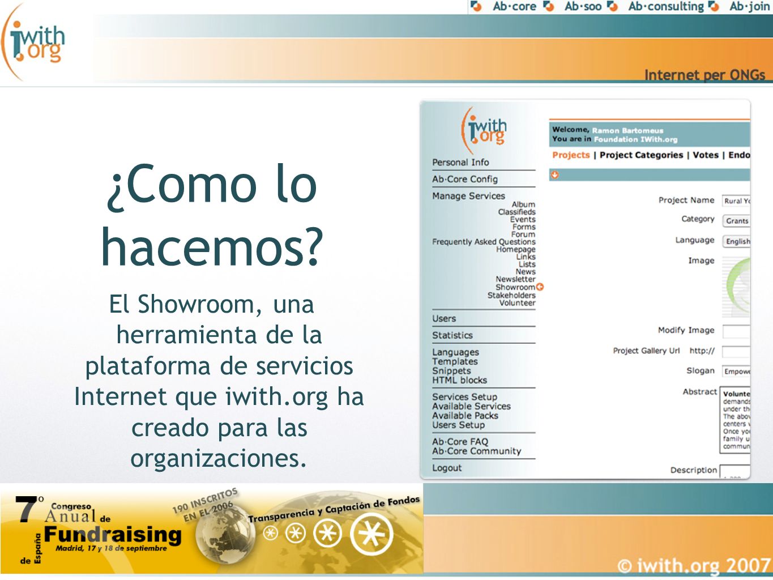Open the Ab·soo header tab
The height and width of the screenshot is (580, 773).
[x=583, y=6]
